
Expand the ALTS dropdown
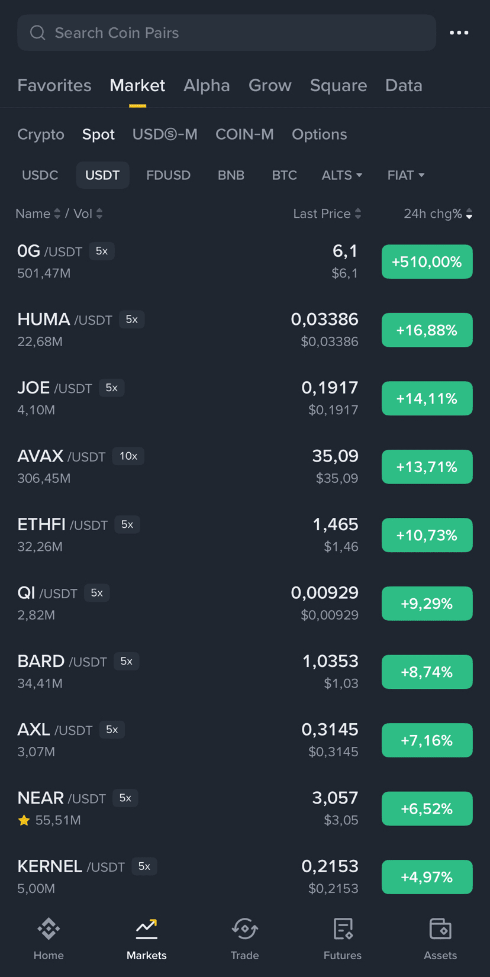[341, 175]
